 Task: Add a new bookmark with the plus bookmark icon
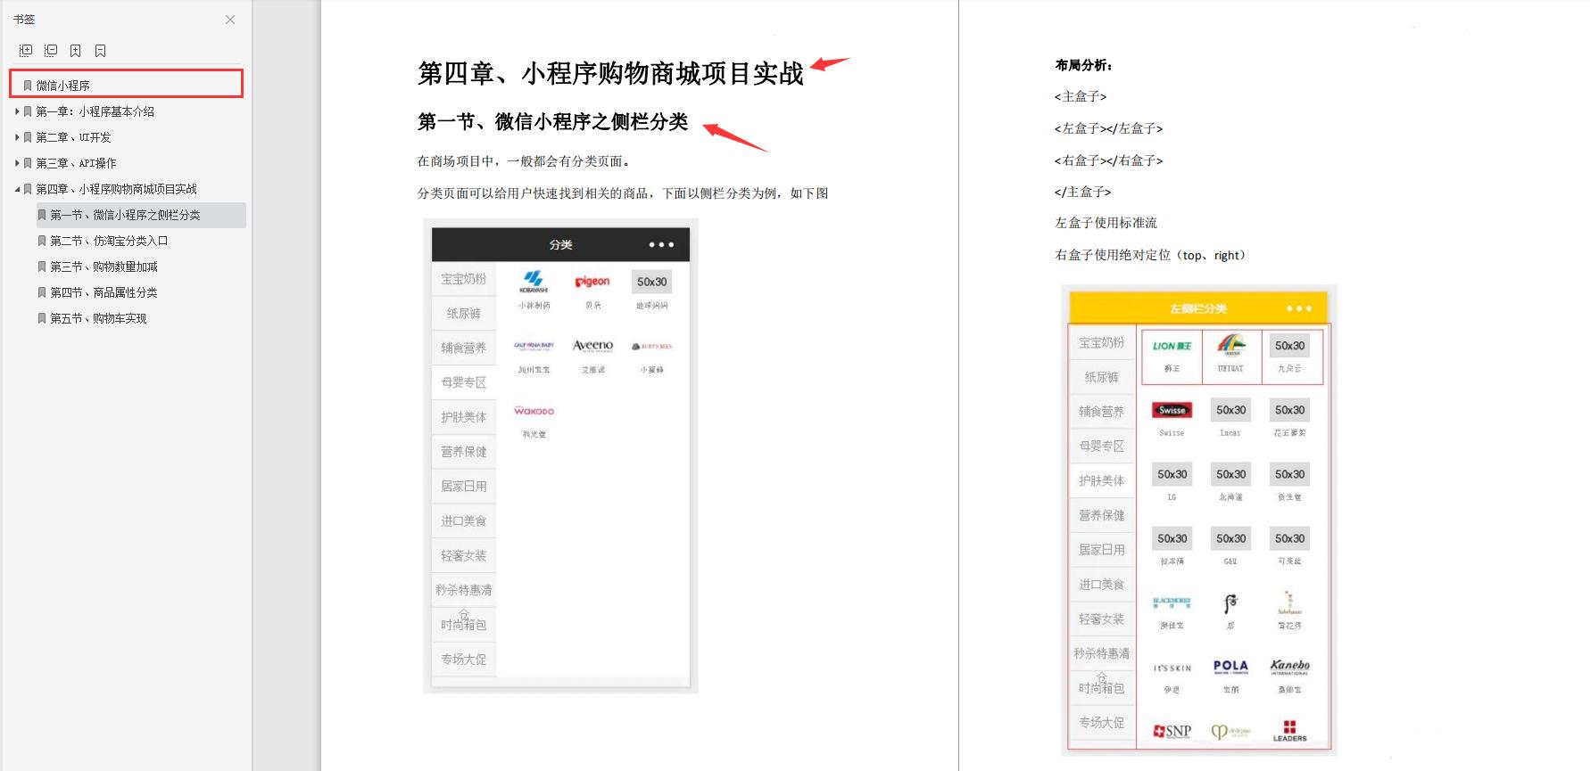pos(76,51)
